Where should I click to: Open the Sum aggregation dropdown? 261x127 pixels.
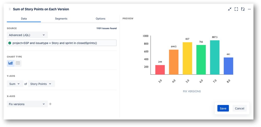(15, 84)
